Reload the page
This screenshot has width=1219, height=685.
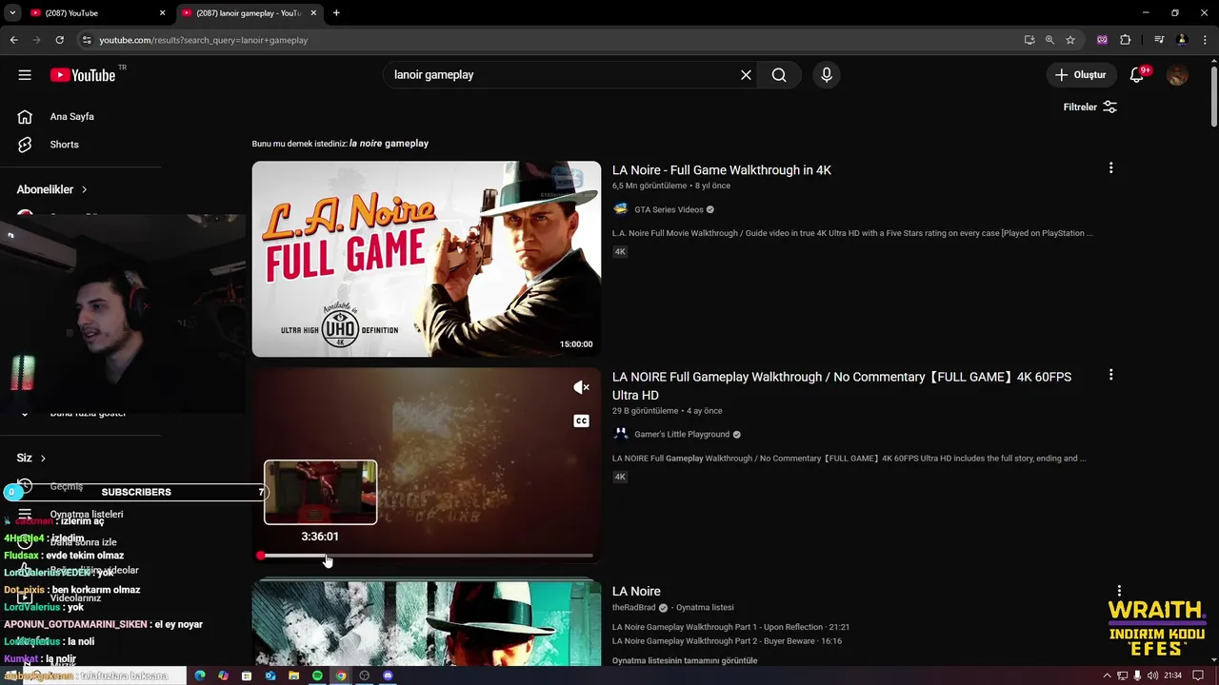point(59,40)
